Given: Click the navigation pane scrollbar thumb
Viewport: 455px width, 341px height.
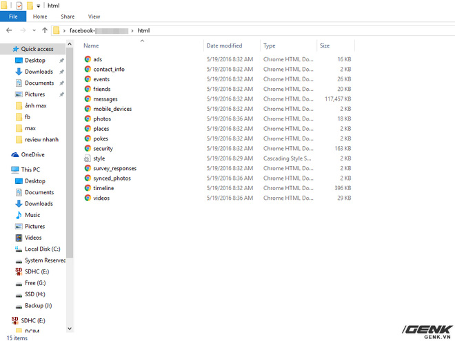Looking at the screenshot, I should point(70,152).
